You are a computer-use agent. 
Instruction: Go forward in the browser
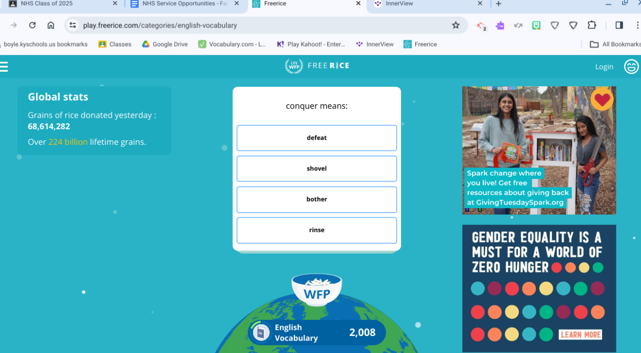[x=14, y=25]
